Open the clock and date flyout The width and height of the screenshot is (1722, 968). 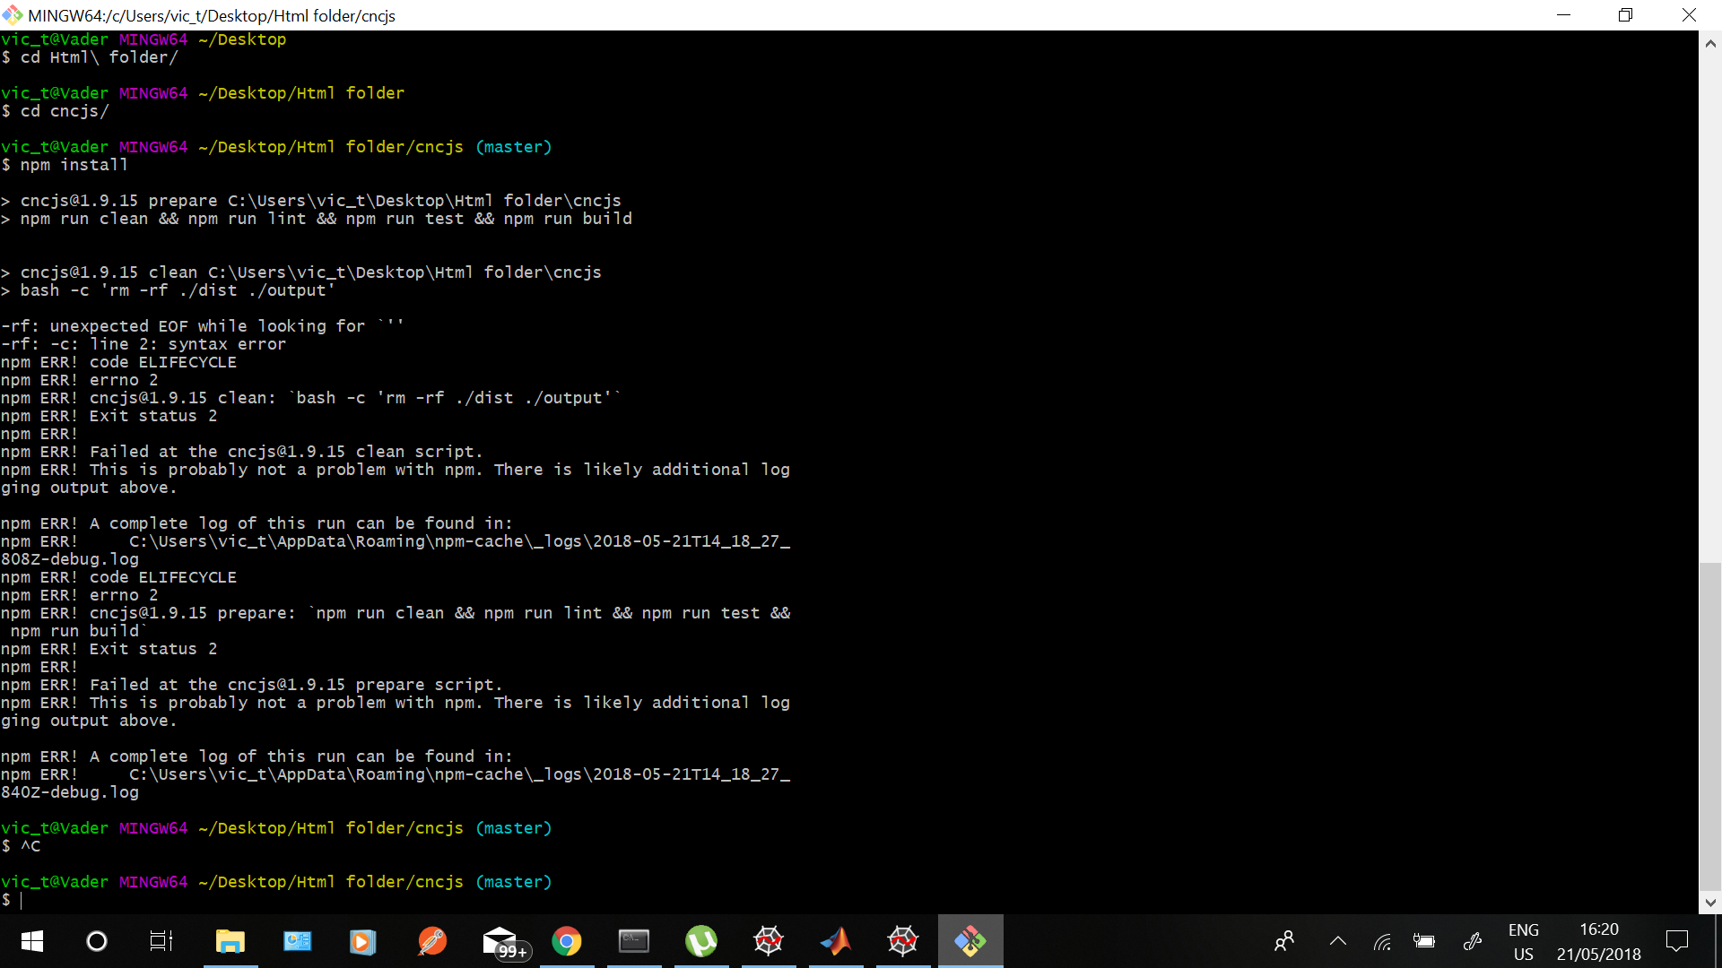pyautogui.click(x=1598, y=942)
